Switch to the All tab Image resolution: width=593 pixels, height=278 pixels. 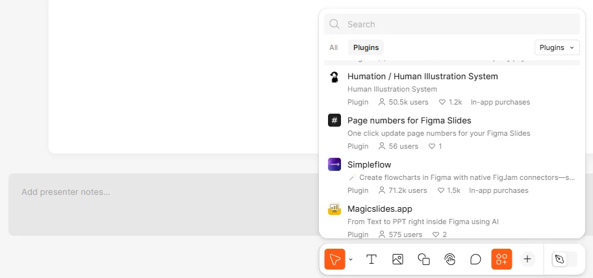click(334, 47)
